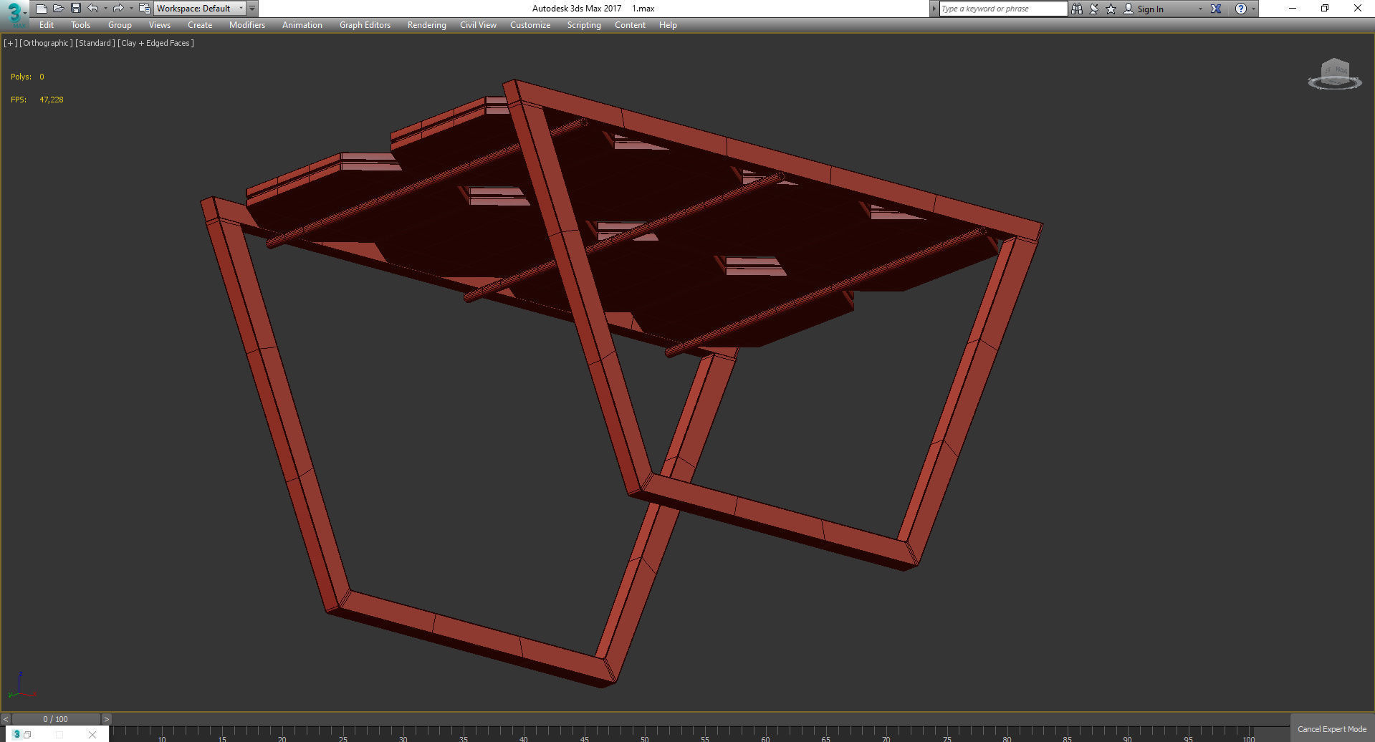Image resolution: width=1375 pixels, height=742 pixels.
Task: Open the Graph Editors menu
Action: 365,25
